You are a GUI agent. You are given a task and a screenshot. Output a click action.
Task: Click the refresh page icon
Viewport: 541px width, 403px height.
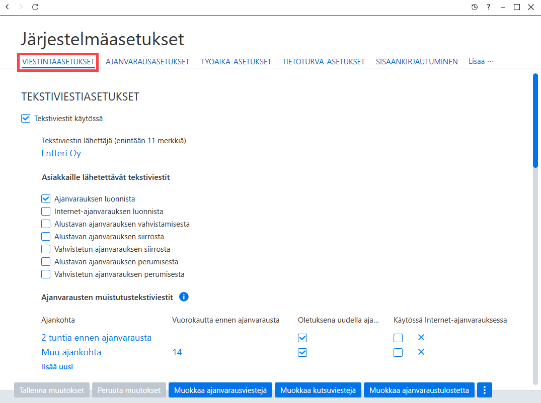tap(35, 7)
